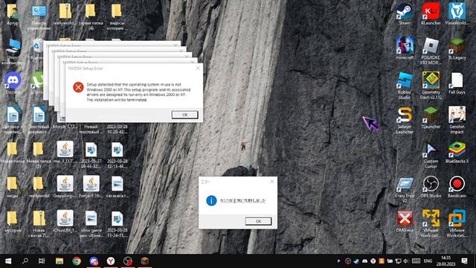Select the Discord desktop shortcut
This screenshot has height=268, width=476.
tap(13, 83)
